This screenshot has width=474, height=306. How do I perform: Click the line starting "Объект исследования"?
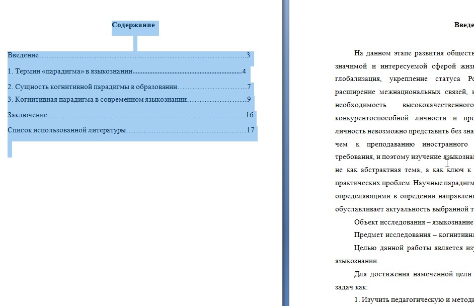click(x=413, y=222)
